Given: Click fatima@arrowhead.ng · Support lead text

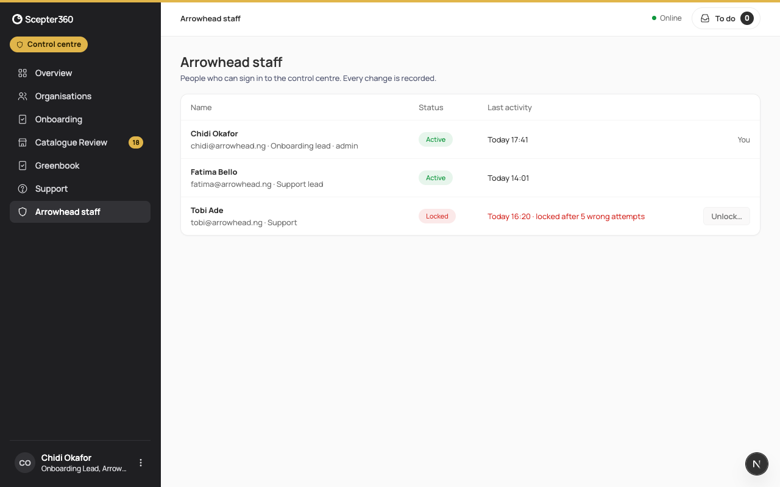Looking at the screenshot, I should pos(257,184).
